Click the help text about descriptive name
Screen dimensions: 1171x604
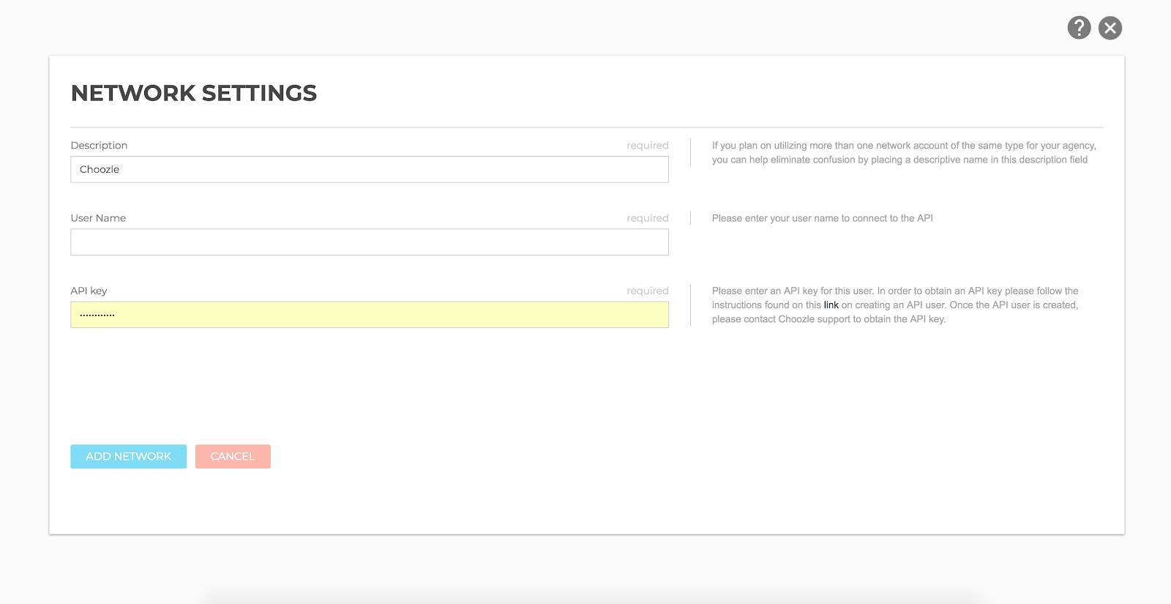point(904,152)
